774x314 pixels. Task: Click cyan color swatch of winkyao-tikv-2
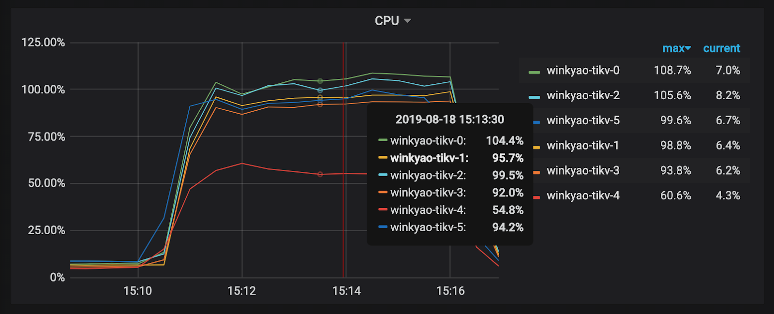click(x=534, y=97)
